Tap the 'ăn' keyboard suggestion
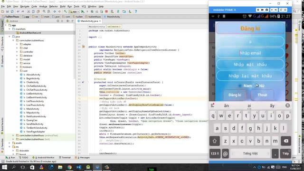Image resolution: width=304 pixels, height=171 pixels. (227, 105)
